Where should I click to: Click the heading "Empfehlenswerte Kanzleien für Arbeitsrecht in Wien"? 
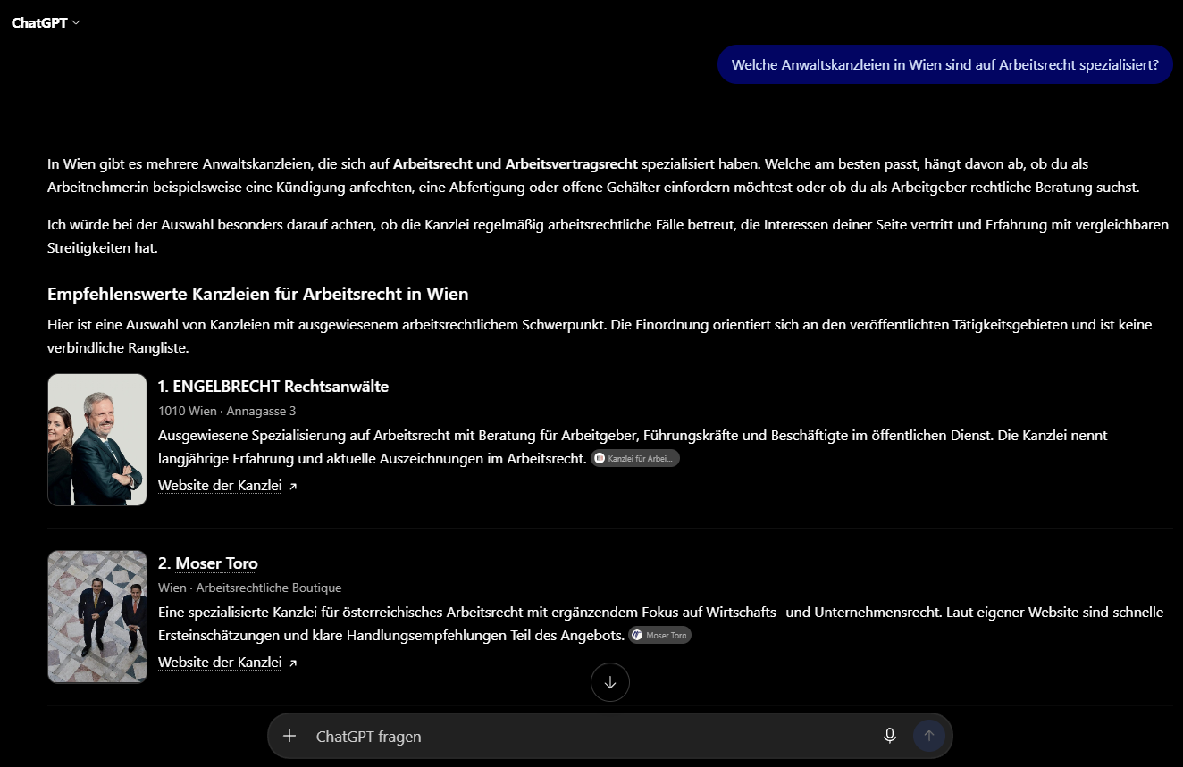coord(258,294)
